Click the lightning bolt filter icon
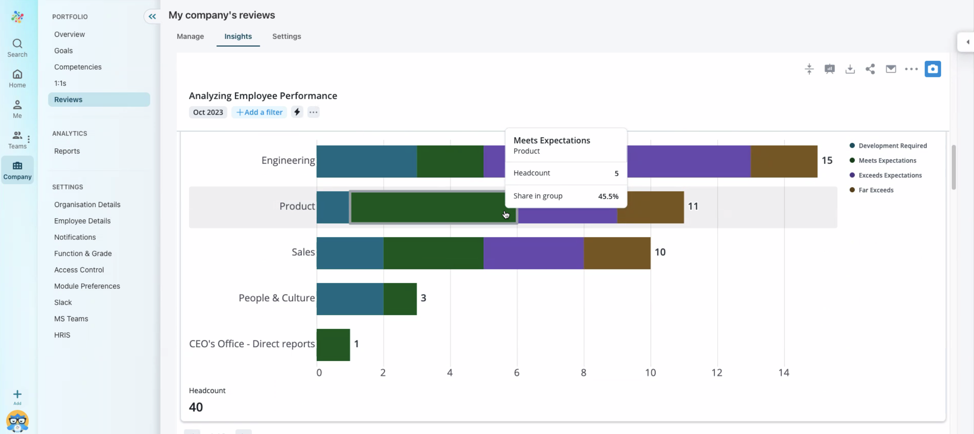 click(297, 112)
